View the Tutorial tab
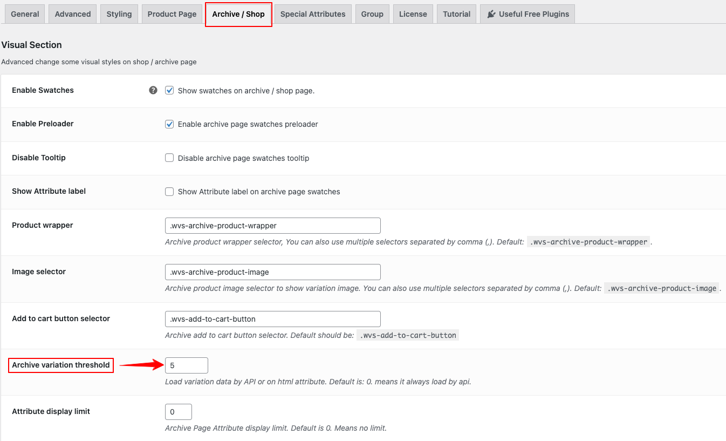 (x=456, y=13)
